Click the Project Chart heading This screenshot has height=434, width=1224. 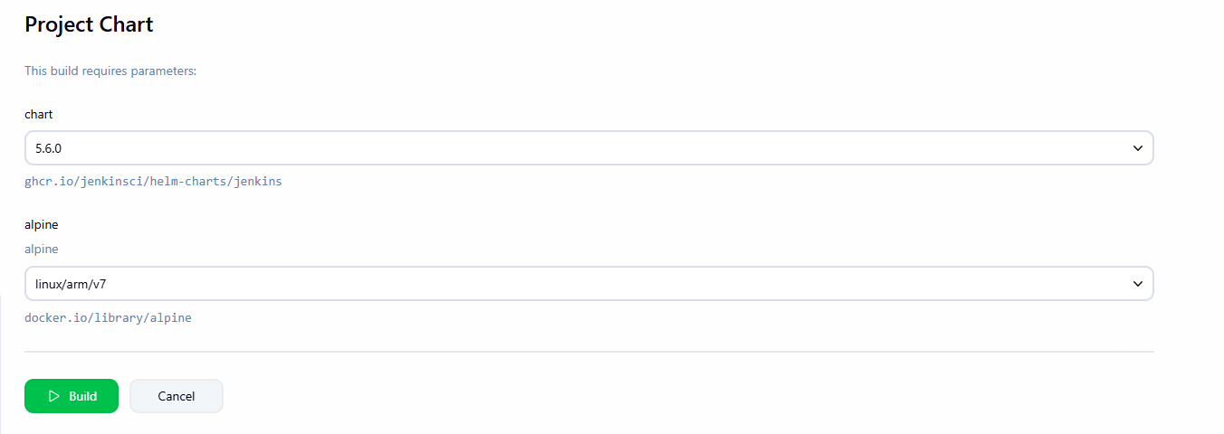[x=89, y=24]
